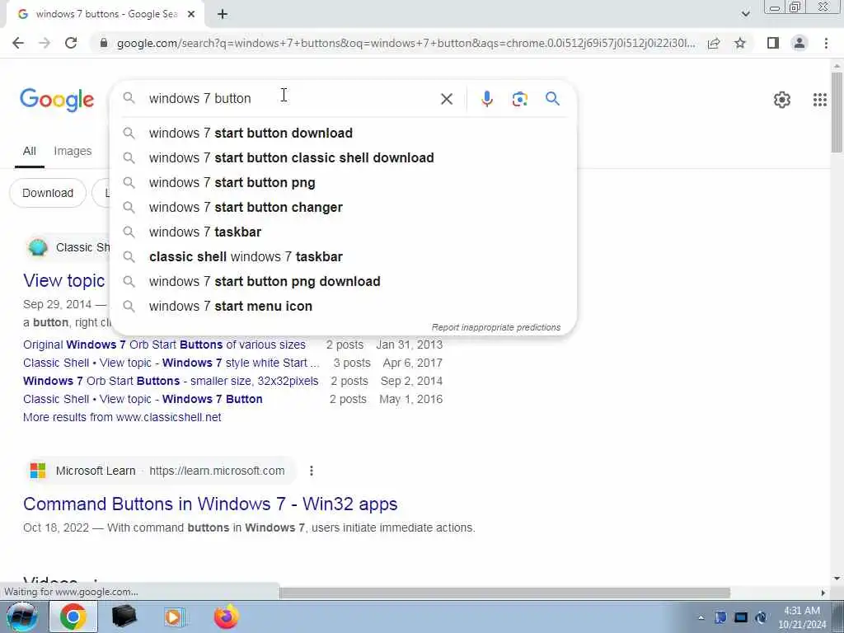Reload the current page
This screenshot has height=633, width=844.
click(71, 43)
